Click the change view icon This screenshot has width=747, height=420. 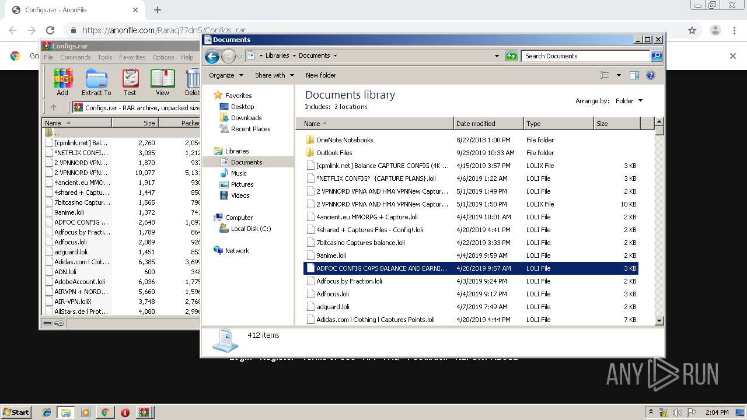coord(605,75)
